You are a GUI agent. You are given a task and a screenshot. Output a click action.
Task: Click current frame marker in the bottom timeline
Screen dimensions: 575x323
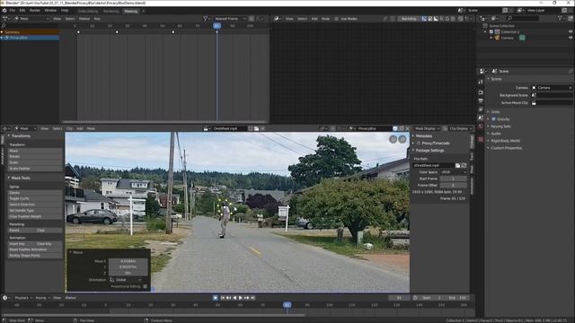pyautogui.click(x=287, y=305)
